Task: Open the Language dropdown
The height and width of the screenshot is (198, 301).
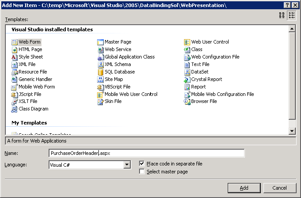Action: [x=127, y=165]
